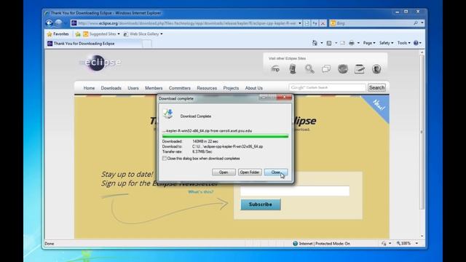Open the Eclipse Marketplace 'mp' site icon
This screenshot has height=262, width=466.
(275, 69)
